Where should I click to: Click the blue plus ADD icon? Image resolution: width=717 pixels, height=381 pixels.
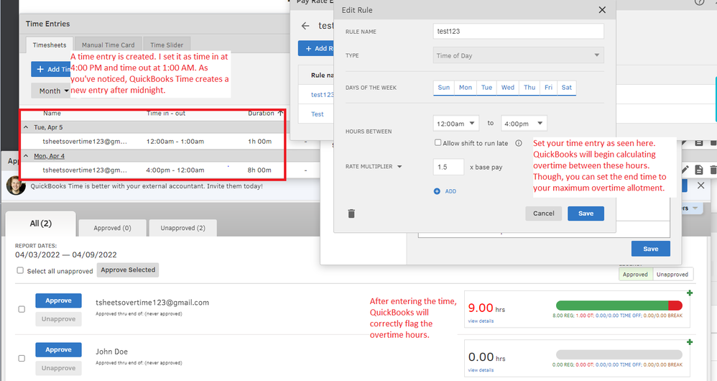[437, 191]
